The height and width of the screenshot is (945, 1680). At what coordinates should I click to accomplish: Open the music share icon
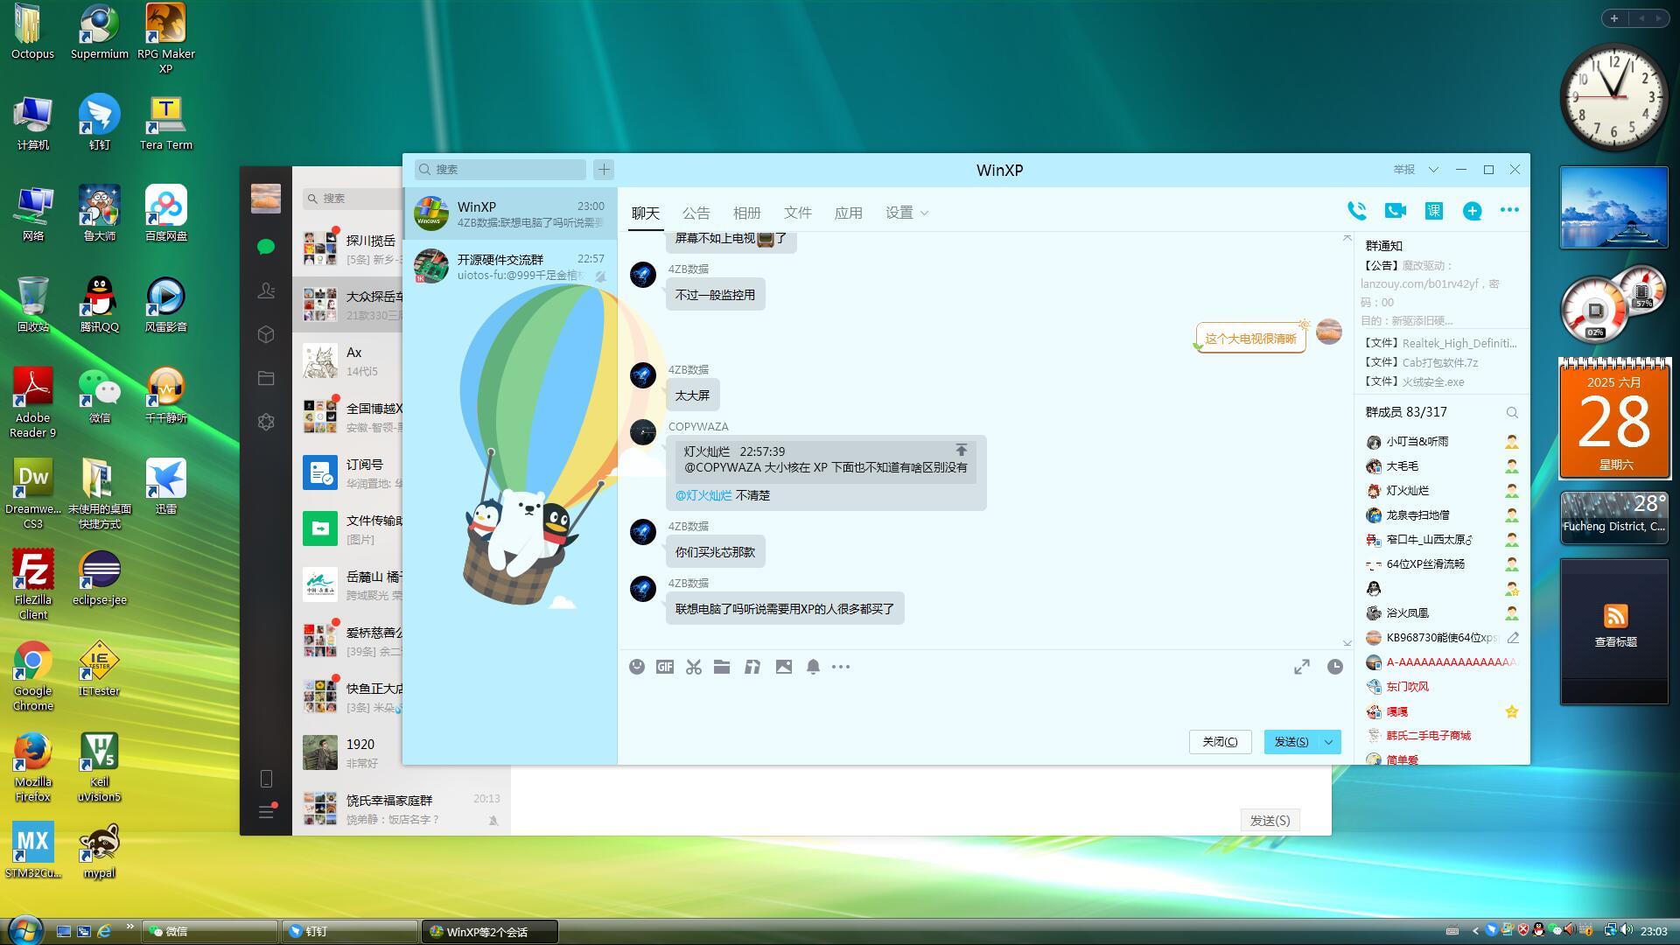point(752,667)
